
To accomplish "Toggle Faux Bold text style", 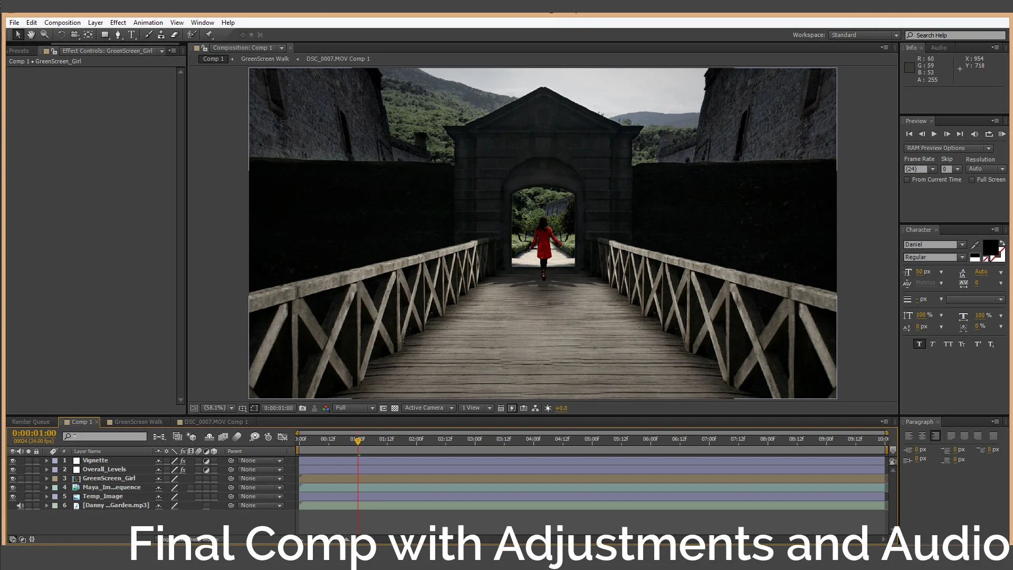I will click(x=919, y=344).
